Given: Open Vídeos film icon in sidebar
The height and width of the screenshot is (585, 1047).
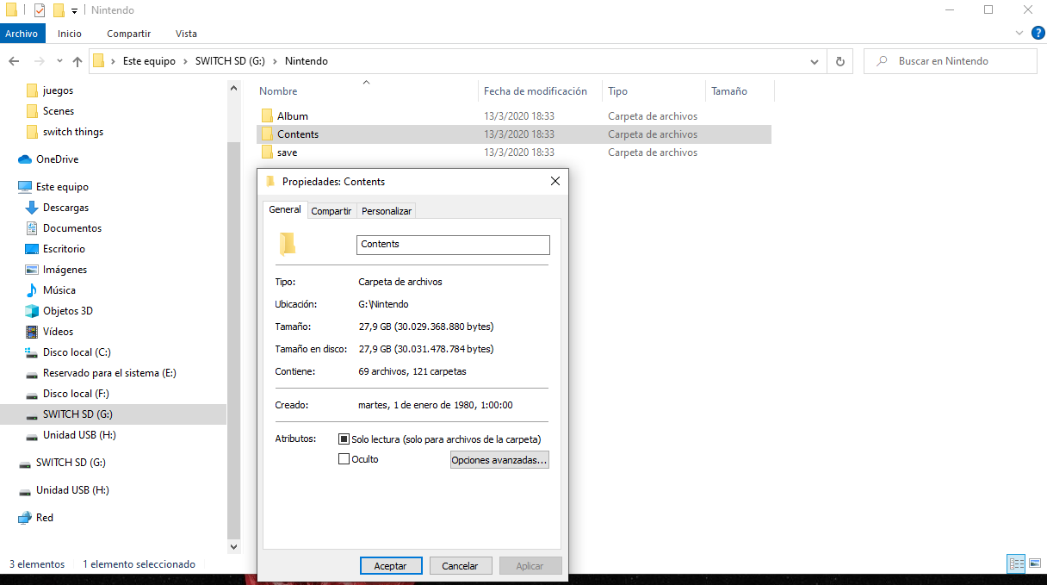Looking at the screenshot, I should pyautogui.click(x=32, y=332).
